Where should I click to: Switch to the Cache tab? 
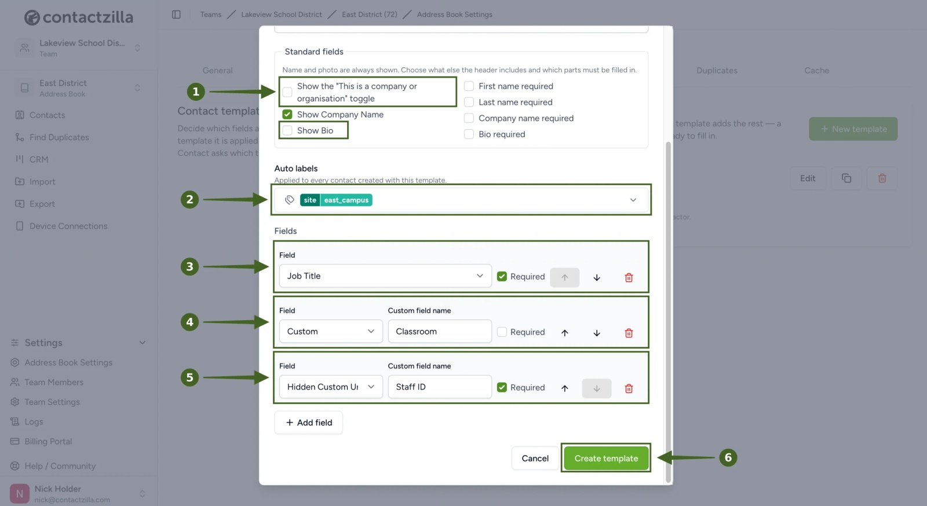[x=816, y=71]
